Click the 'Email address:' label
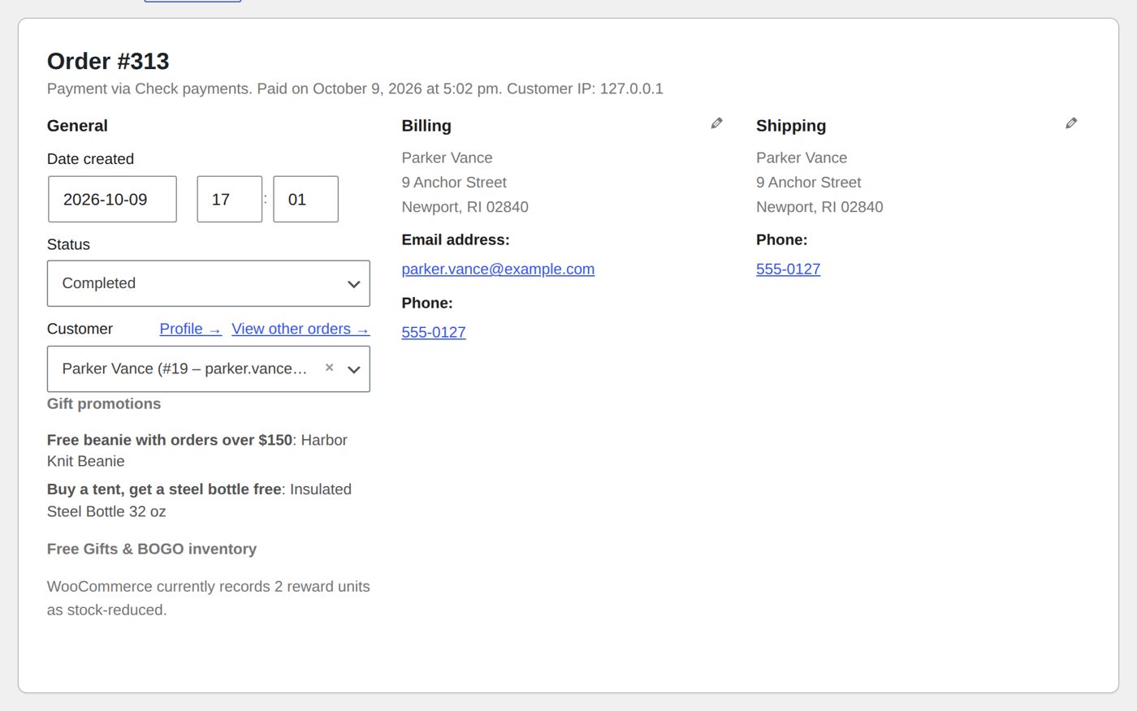This screenshot has height=711, width=1137. [456, 239]
